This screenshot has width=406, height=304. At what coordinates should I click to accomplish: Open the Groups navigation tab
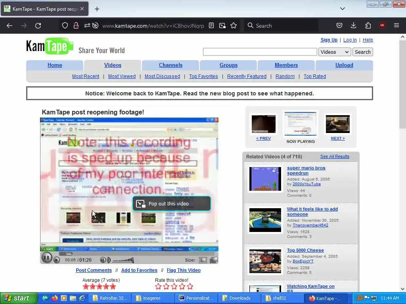[x=228, y=65]
